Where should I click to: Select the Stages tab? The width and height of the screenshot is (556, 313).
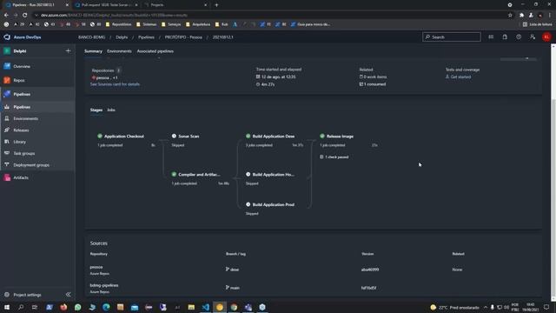click(96, 110)
